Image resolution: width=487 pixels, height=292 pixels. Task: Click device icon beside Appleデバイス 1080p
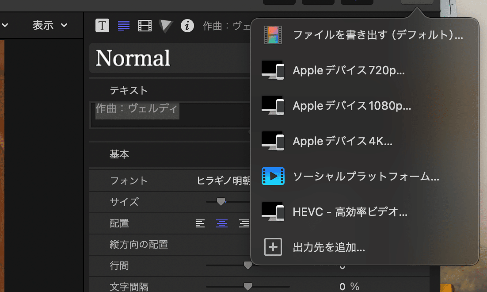point(273,106)
